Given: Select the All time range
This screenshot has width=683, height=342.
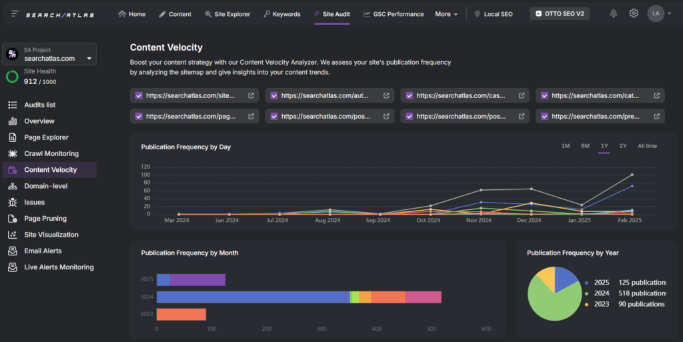Looking at the screenshot, I should [647, 146].
